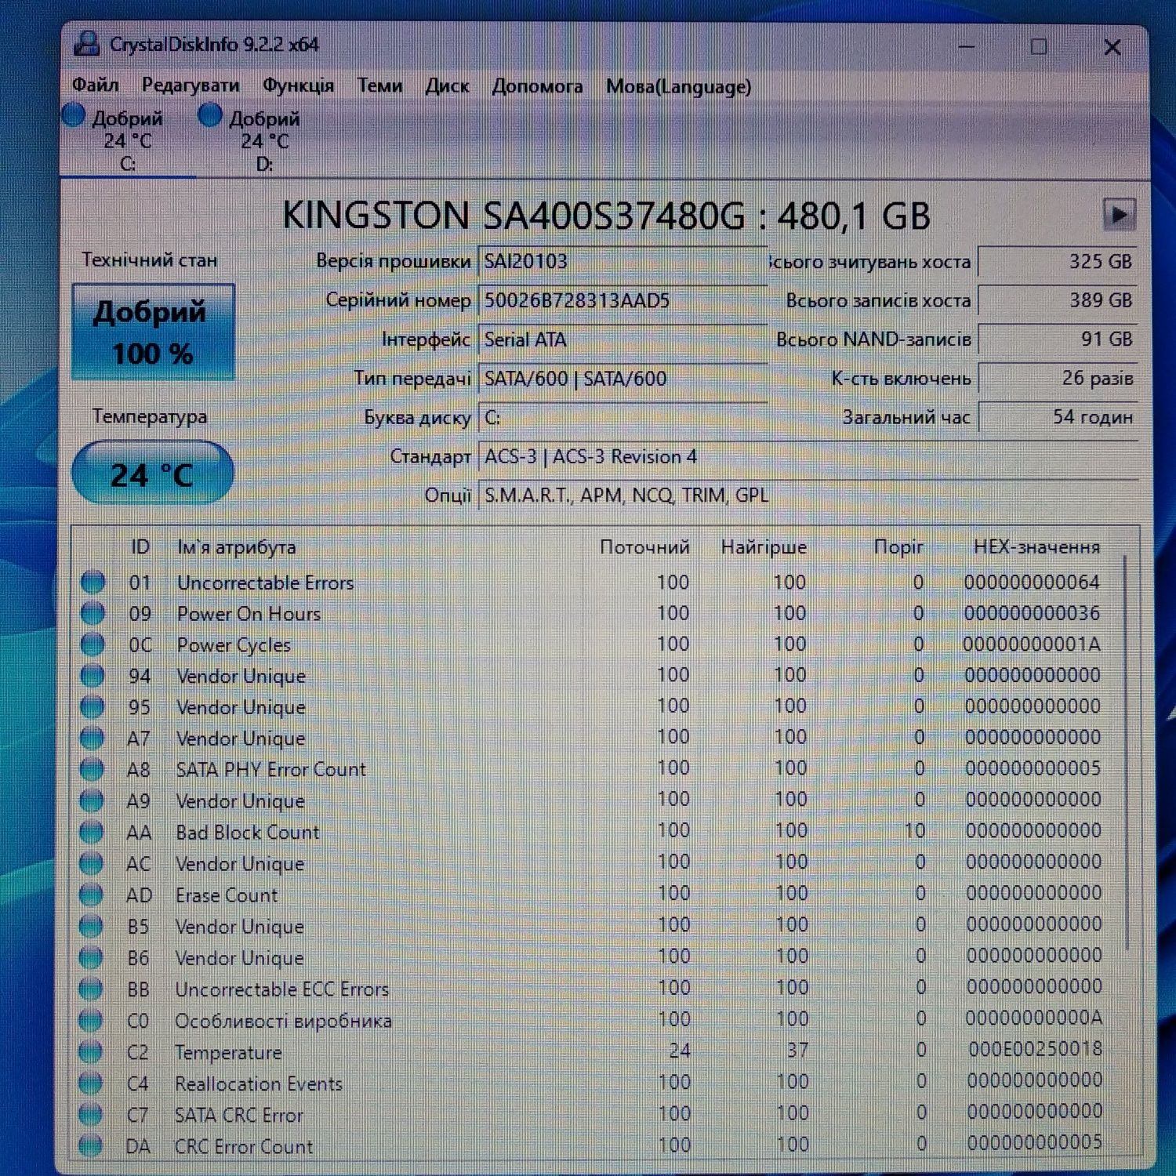Click the CrystalDiskInfo title bar icon

click(86, 44)
